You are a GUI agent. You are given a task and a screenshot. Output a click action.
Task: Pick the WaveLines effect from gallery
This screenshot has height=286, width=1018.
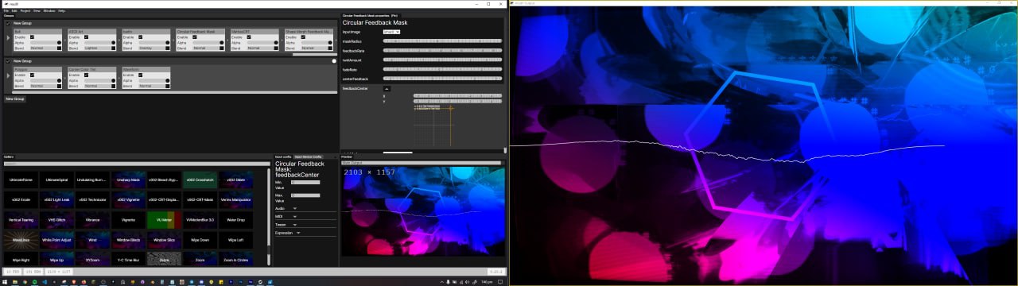coord(21,239)
